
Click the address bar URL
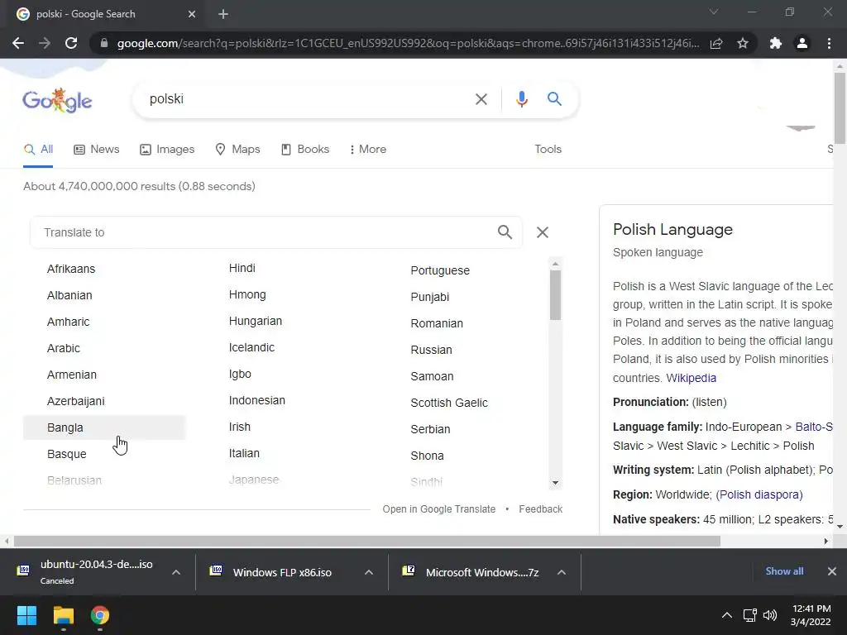(408, 43)
